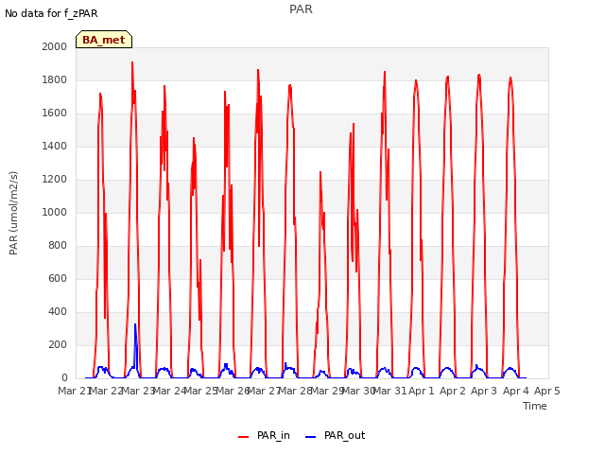Click the 800 y-axis tick label
The width and height of the screenshot is (605, 454).
[58, 246]
